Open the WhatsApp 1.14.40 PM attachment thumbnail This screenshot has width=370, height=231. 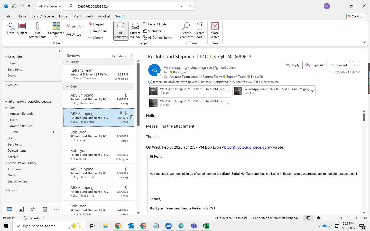[238, 91]
